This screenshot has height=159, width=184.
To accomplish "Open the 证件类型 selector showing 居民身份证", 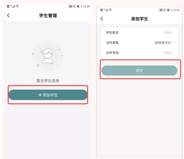I will point(139,43).
